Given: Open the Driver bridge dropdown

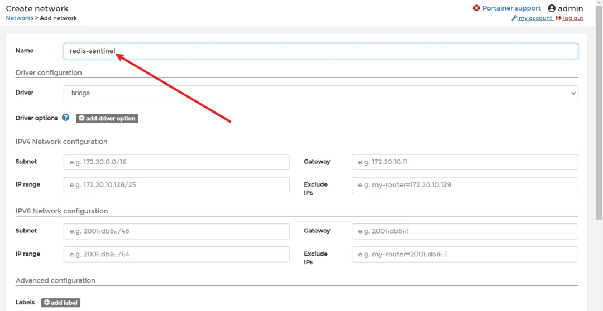Looking at the screenshot, I should (x=320, y=93).
